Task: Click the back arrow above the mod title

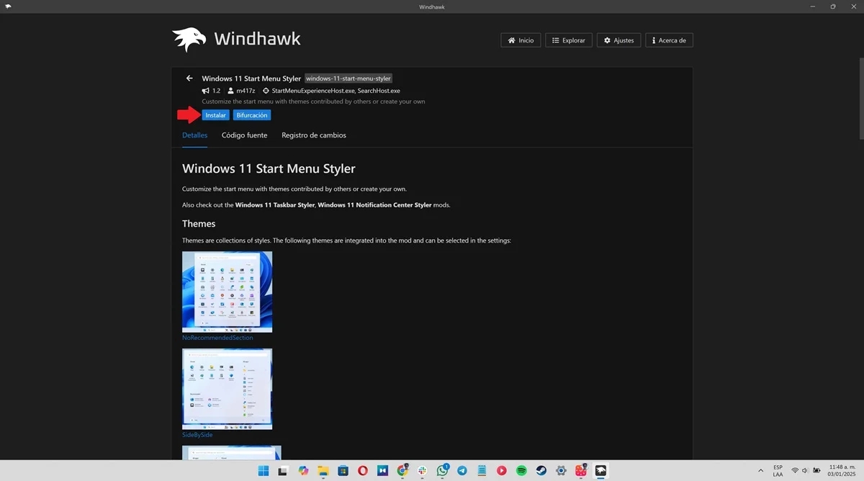Action: [189, 78]
